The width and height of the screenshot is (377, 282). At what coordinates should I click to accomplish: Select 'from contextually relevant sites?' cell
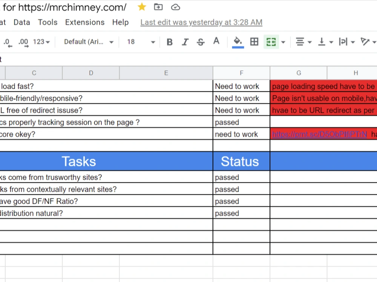coord(106,189)
